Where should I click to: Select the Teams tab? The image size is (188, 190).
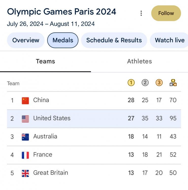[x=45, y=61]
